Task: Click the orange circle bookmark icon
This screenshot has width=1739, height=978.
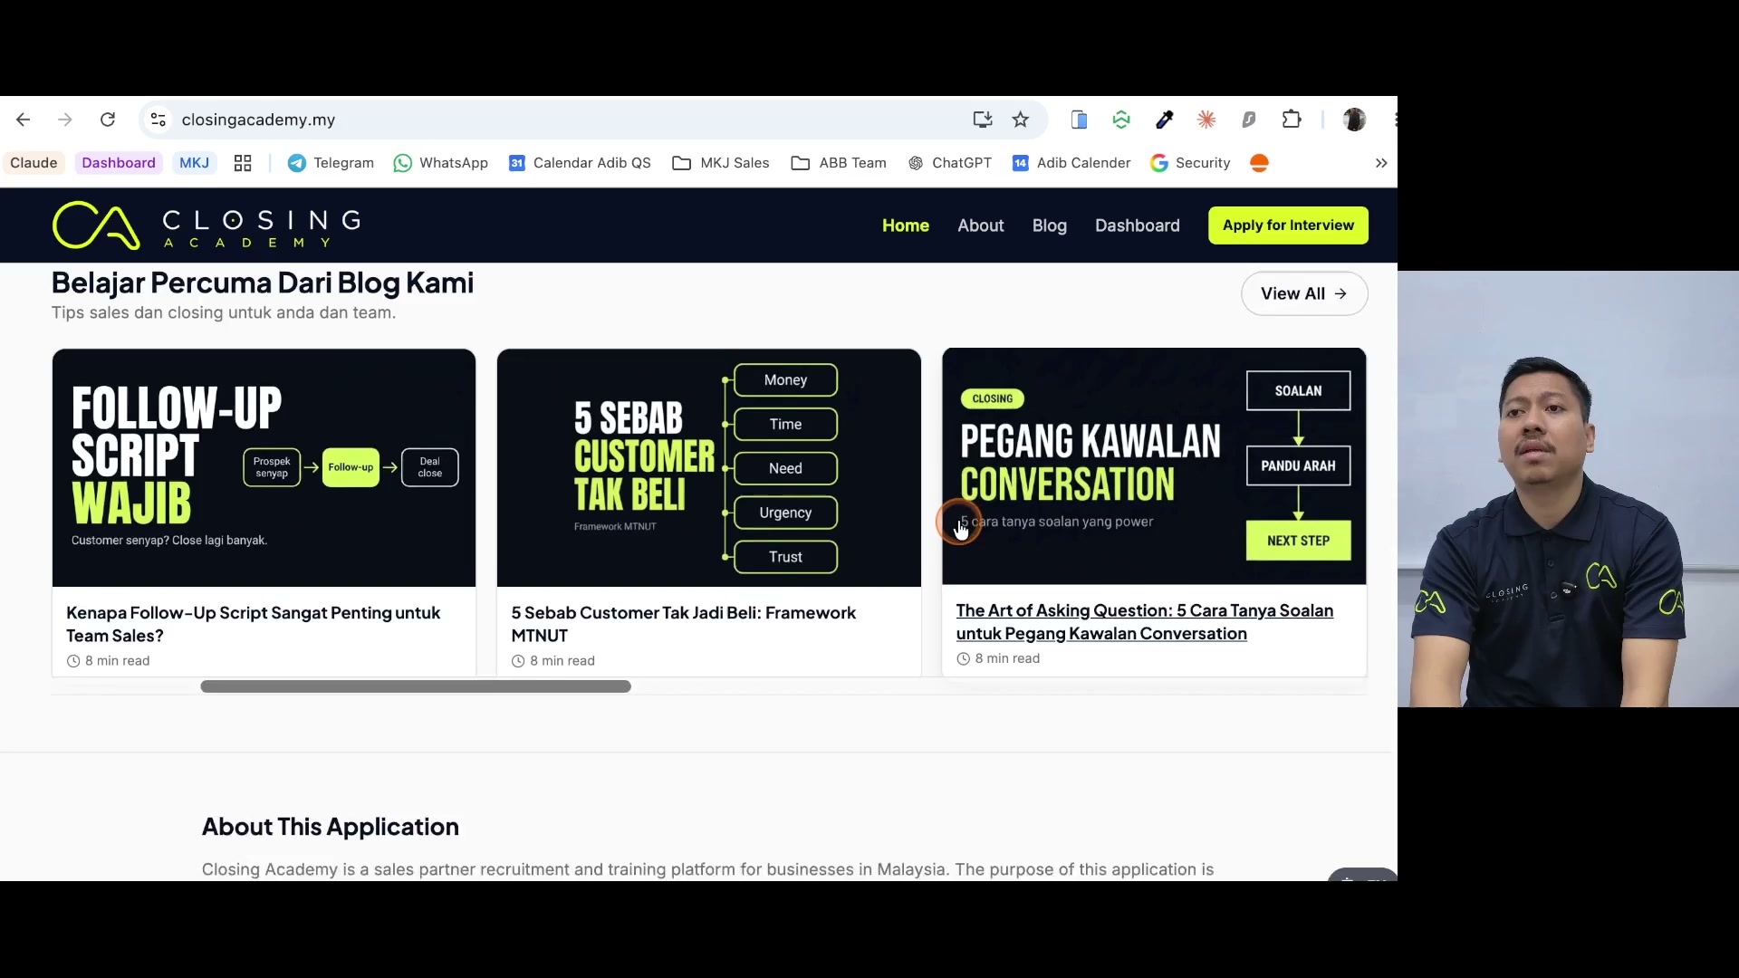Action: (1259, 163)
